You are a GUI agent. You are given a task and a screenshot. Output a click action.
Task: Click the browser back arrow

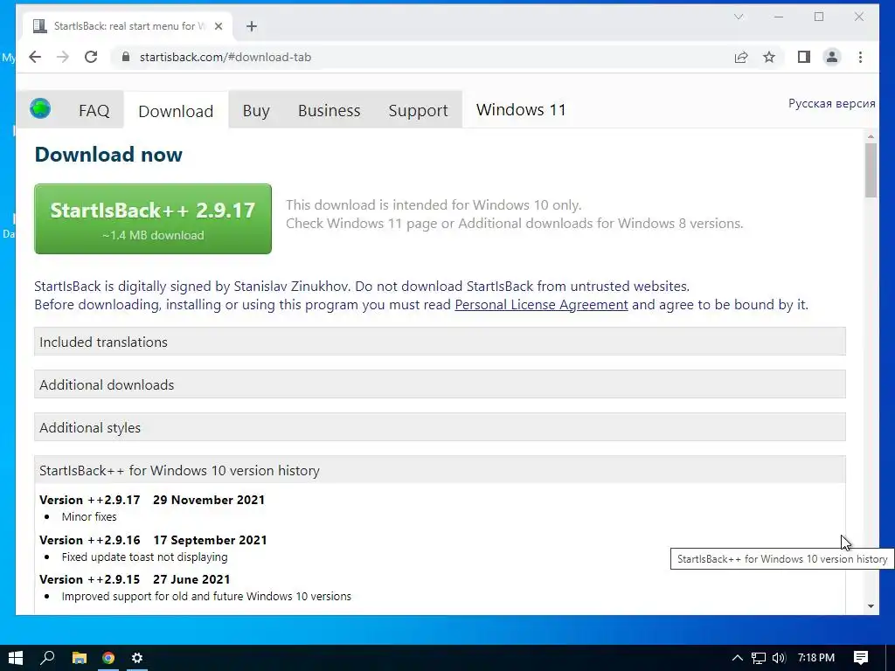(35, 57)
